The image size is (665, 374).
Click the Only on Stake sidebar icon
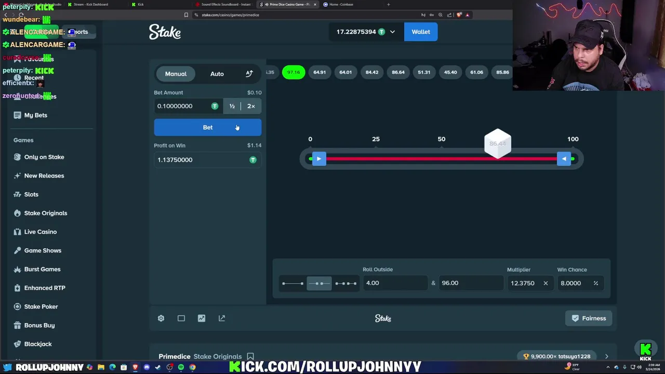click(17, 157)
